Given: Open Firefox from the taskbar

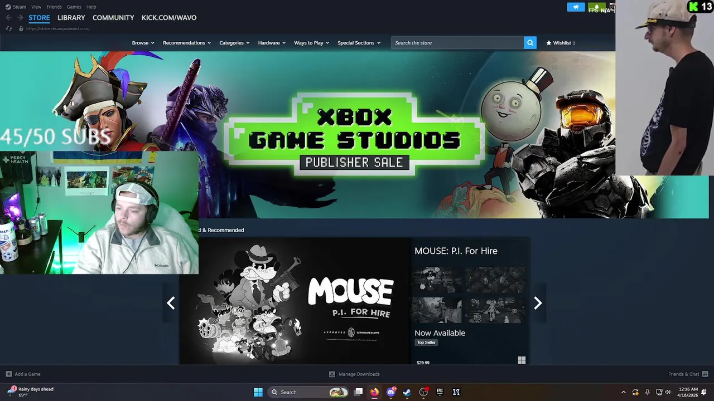Looking at the screenshot, I should [374, 392].
